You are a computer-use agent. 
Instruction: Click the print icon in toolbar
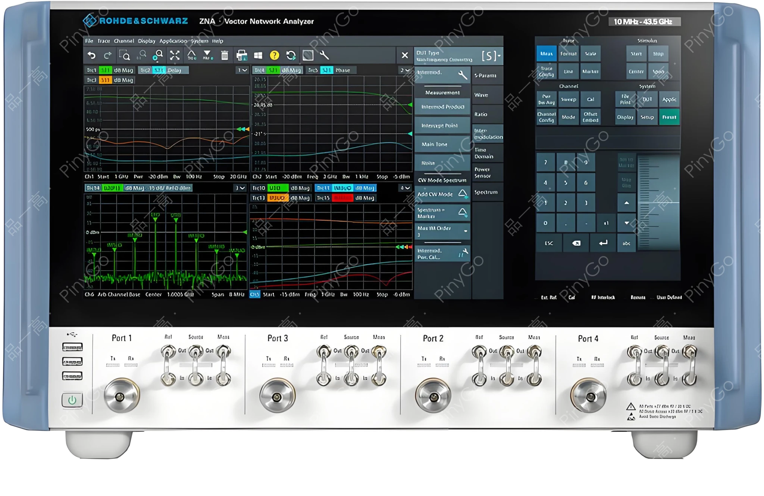(242, 56)
